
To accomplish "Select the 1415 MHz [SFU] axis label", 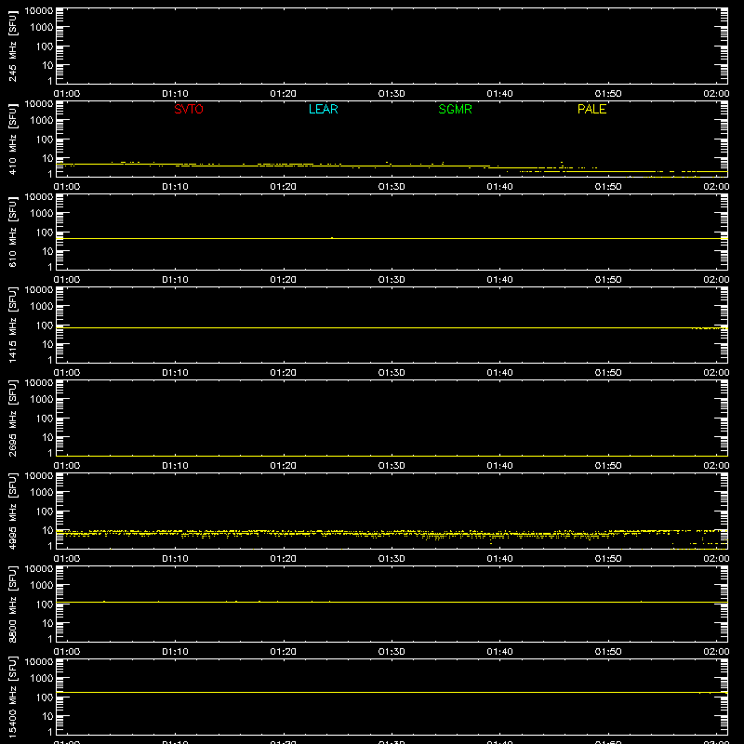I will coord(12,325).
